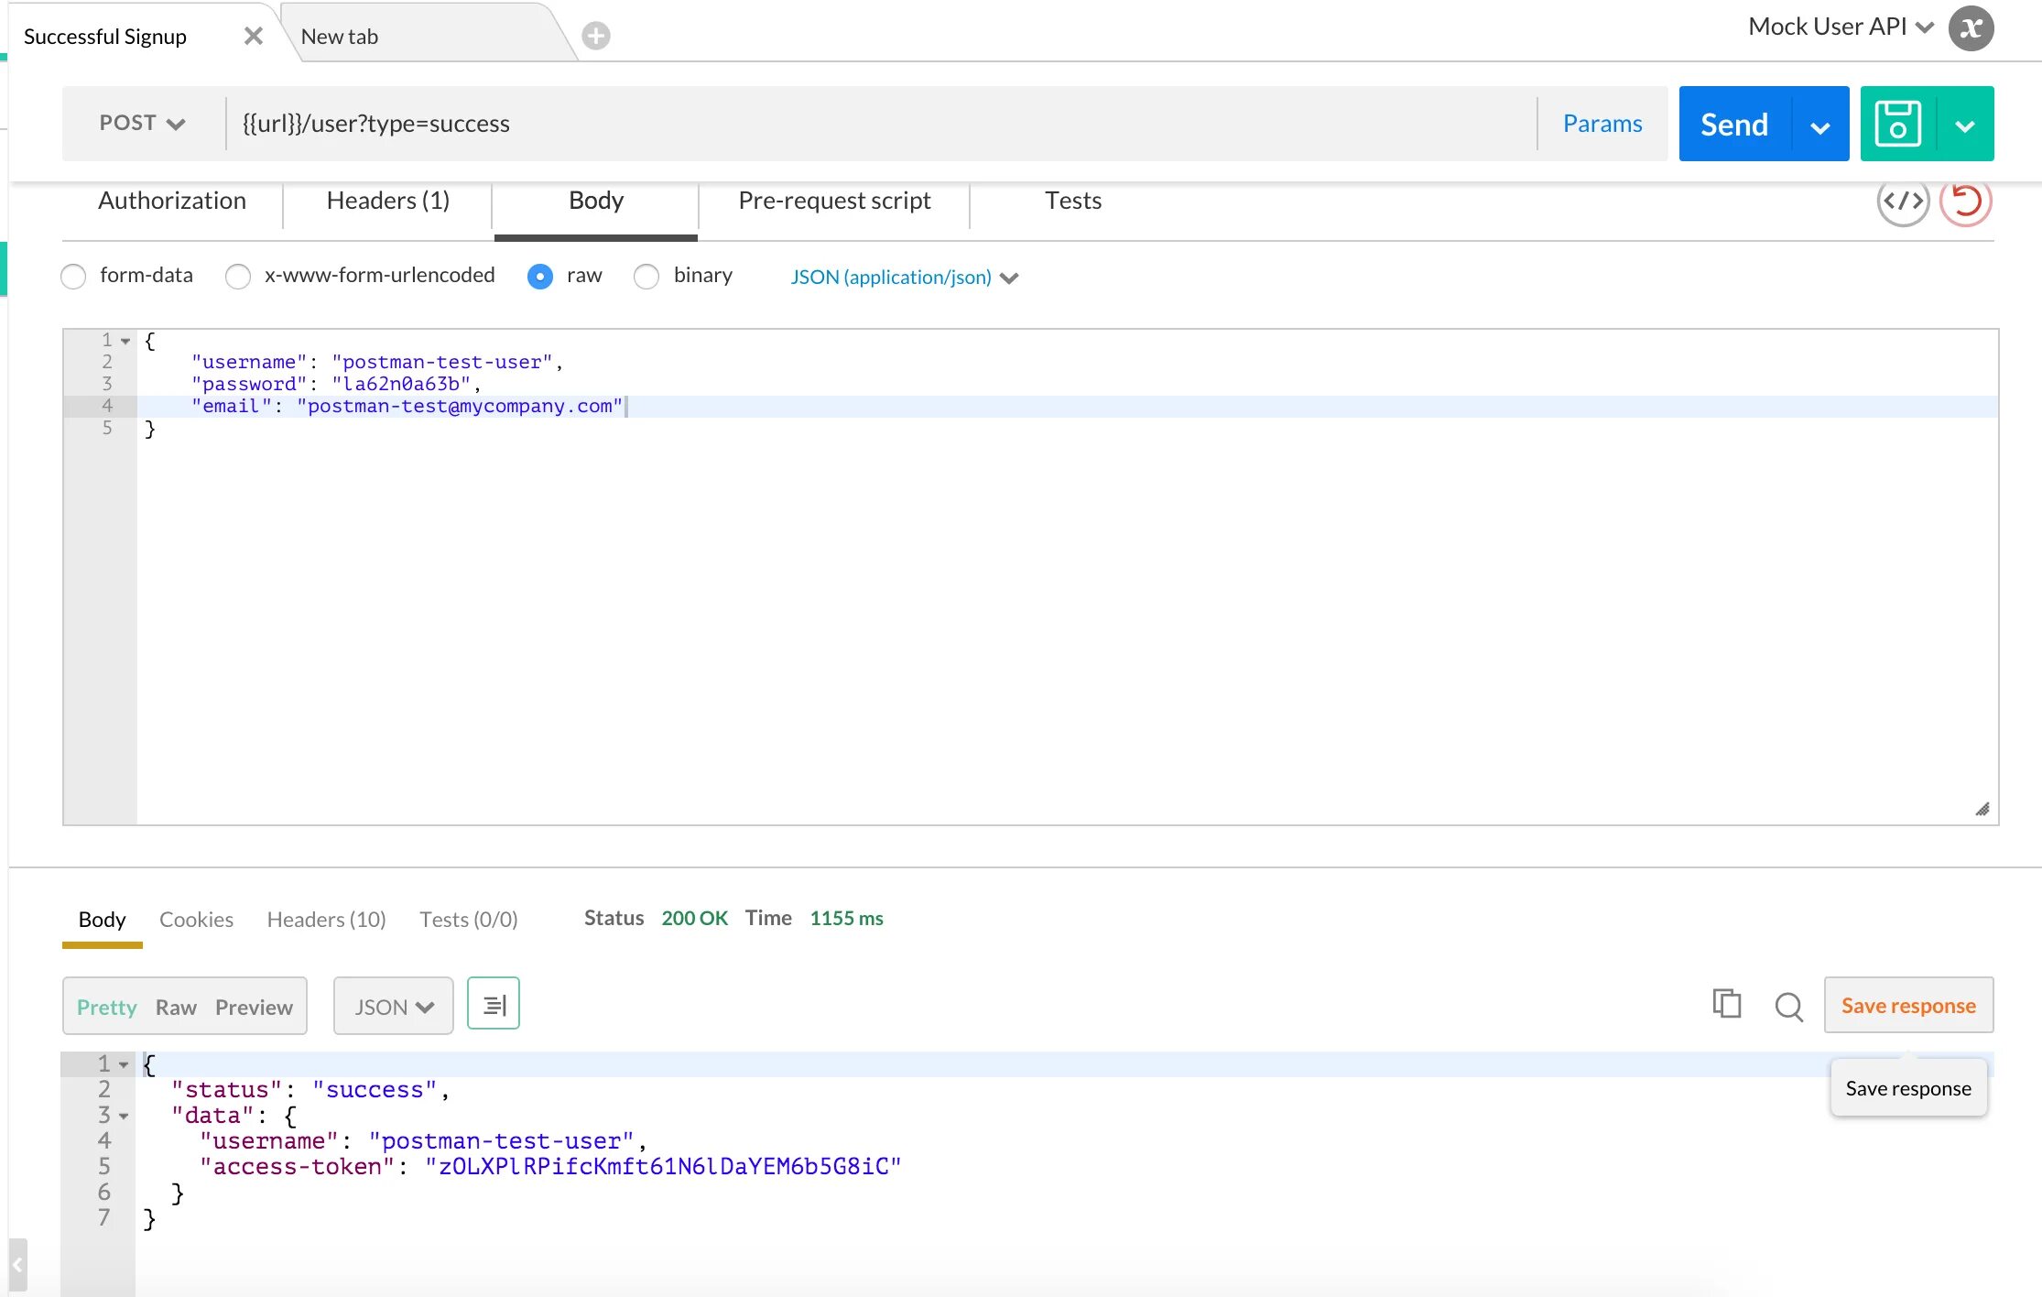Image resolution: width=2042 pixels, height=1297 pixels.
Task: Select the form-data radio button
Action: (73, 276)
